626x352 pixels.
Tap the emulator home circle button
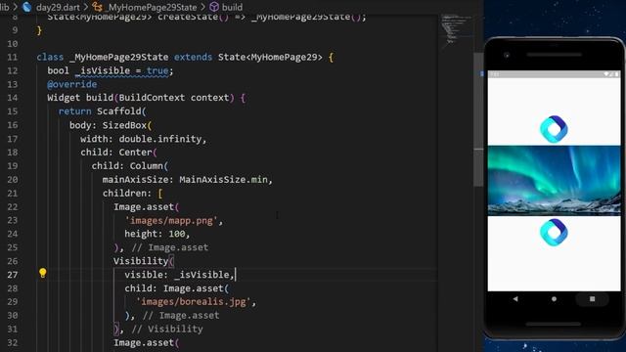pos(554,298)
